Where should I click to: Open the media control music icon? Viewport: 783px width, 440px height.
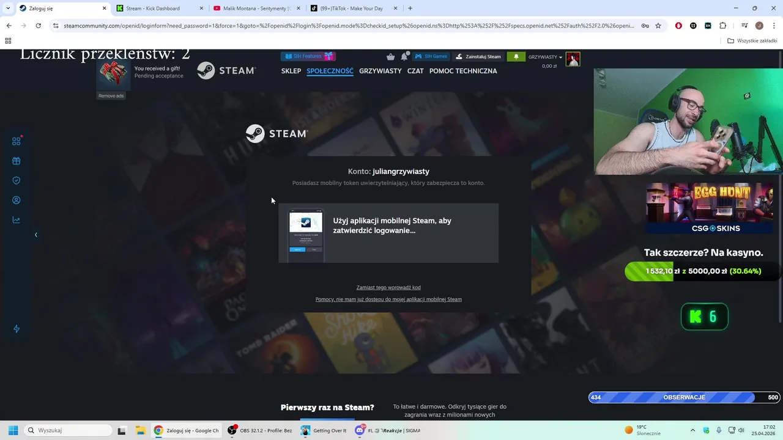[744, 26]
